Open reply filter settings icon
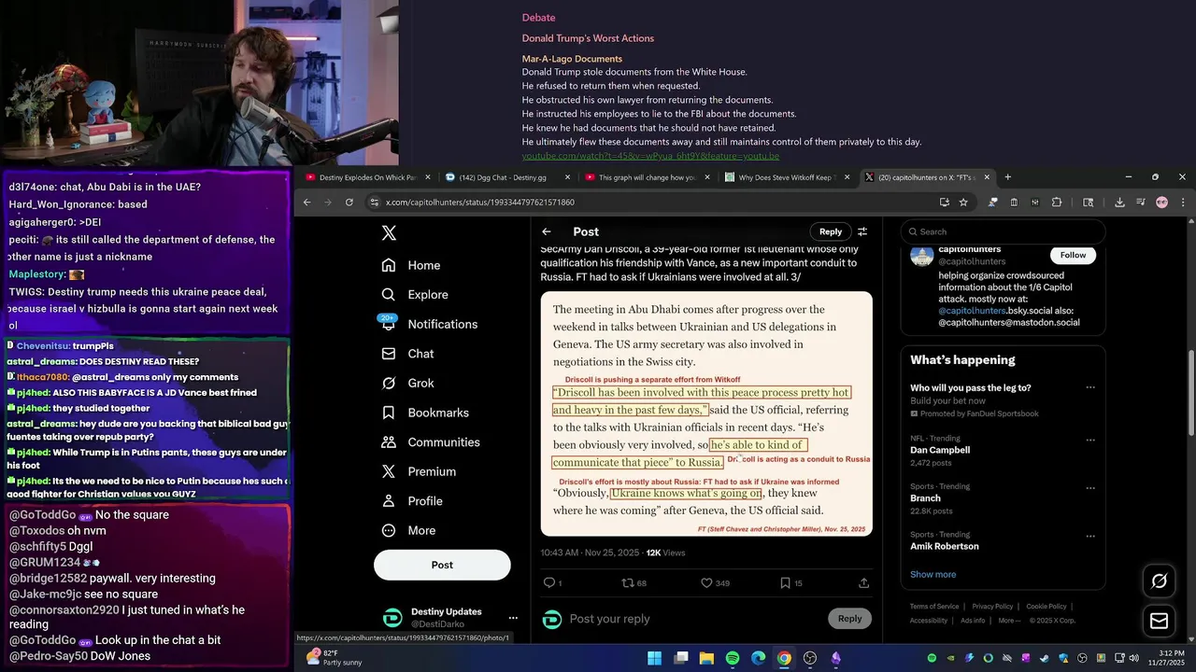Image resolution: width=1196 pixels, height=672 pixels. pos(862,231)
